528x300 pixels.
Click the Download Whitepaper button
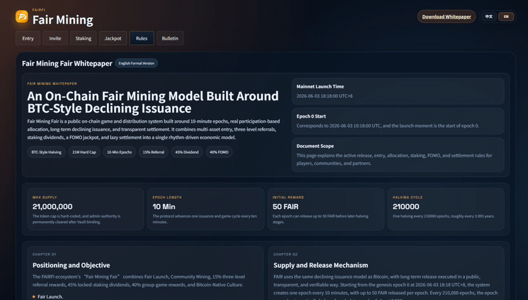point(446,17)
